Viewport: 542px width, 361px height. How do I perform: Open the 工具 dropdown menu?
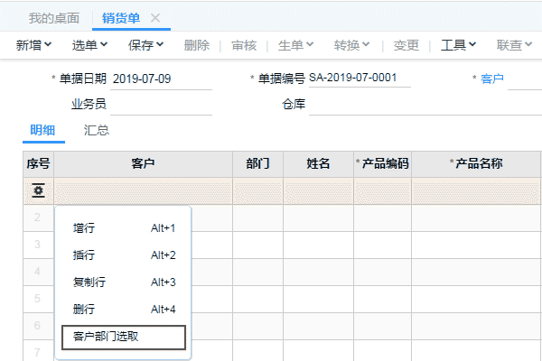click(x=458, y=44)
